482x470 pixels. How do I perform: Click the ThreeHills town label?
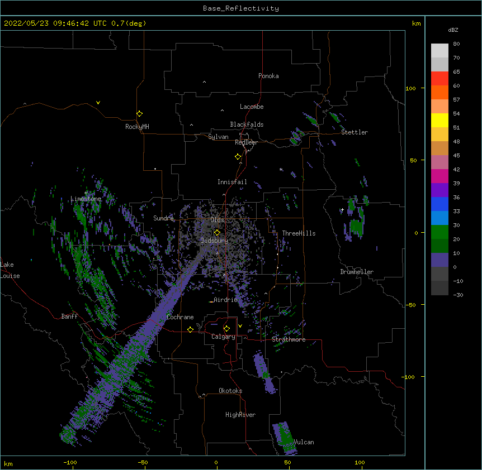pyautogui.click(x=299, y=233)
